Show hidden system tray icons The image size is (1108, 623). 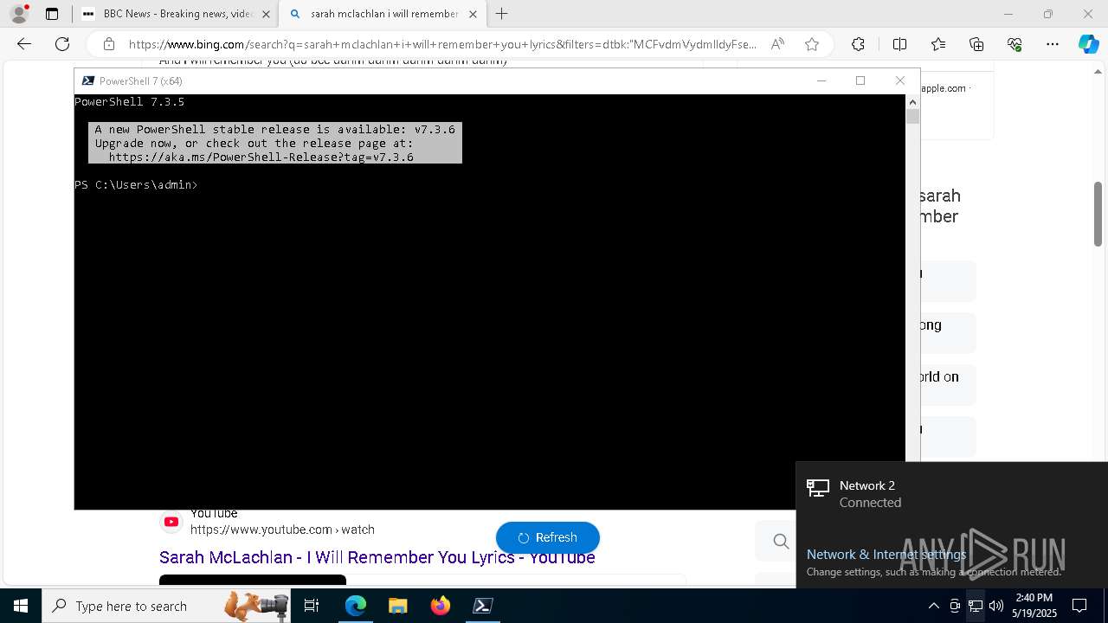coord(933,606)
